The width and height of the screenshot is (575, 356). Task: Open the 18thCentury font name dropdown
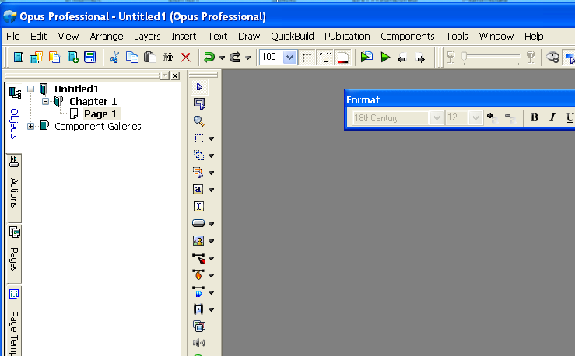tap(436, 118)
